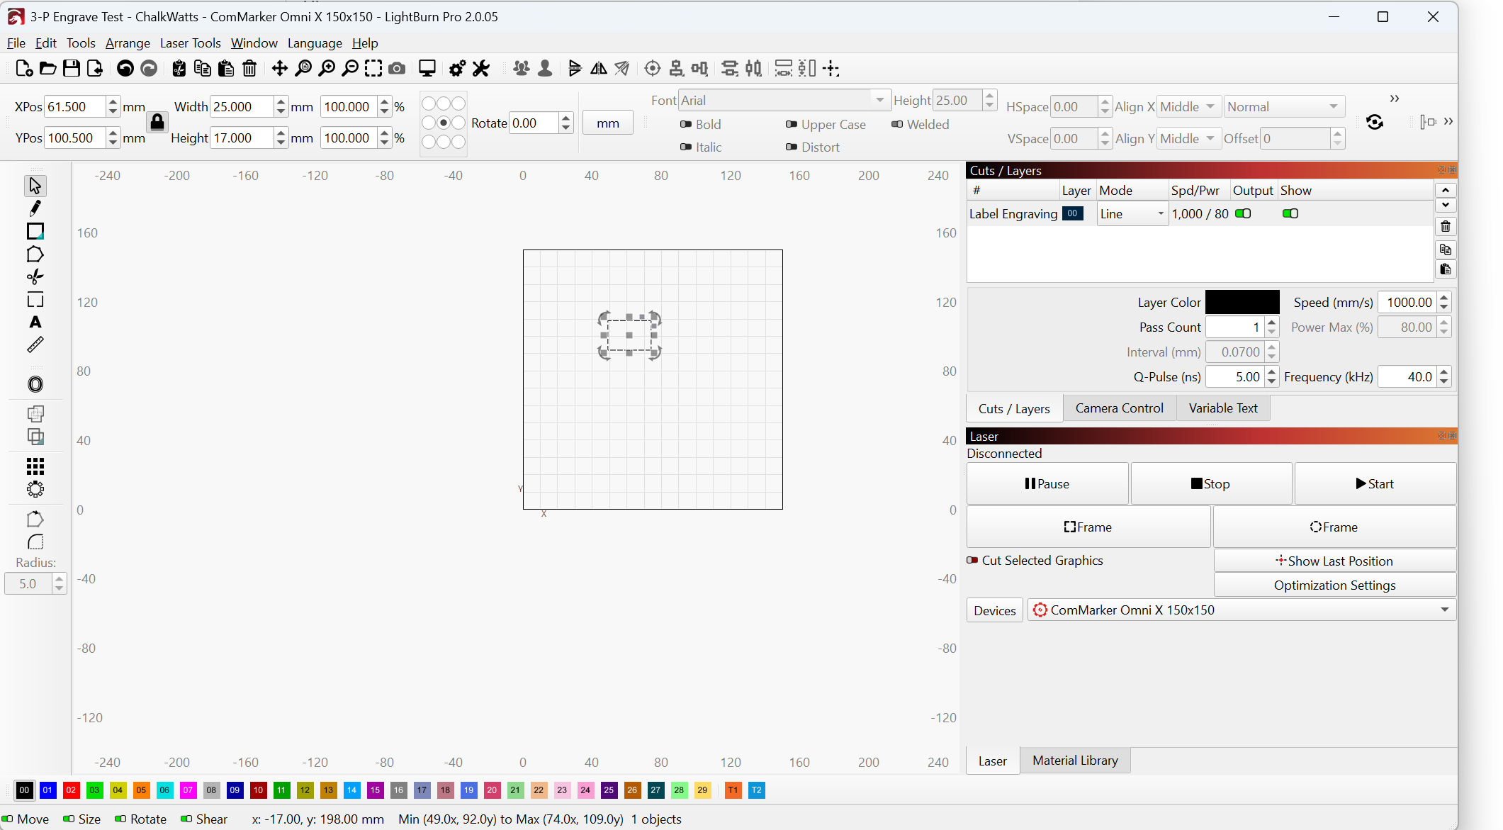The image size is (1503, 830).
Task: Open the layer Mode dropdown
Action: [x=1132, y=214]
